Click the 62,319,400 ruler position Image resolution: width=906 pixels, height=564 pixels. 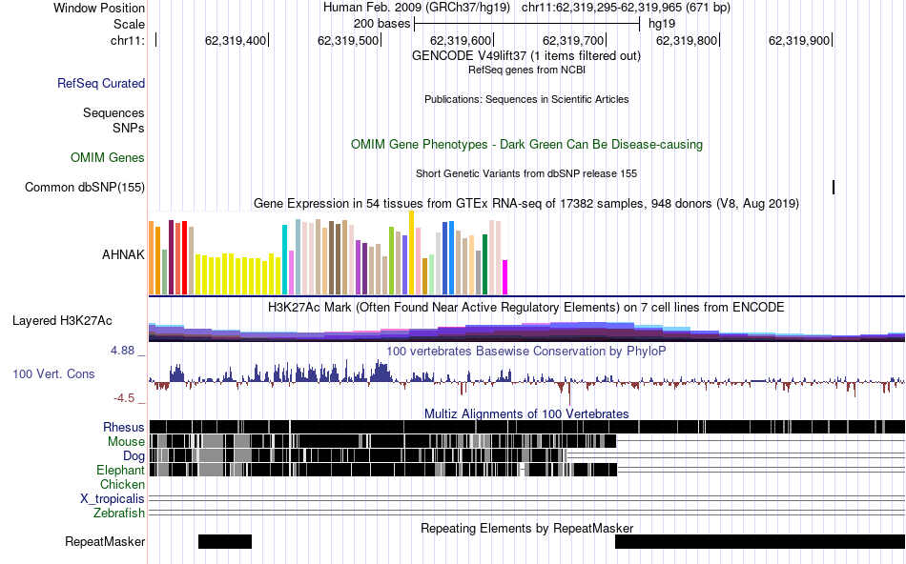pyautogui.click(x=236, y=40)
